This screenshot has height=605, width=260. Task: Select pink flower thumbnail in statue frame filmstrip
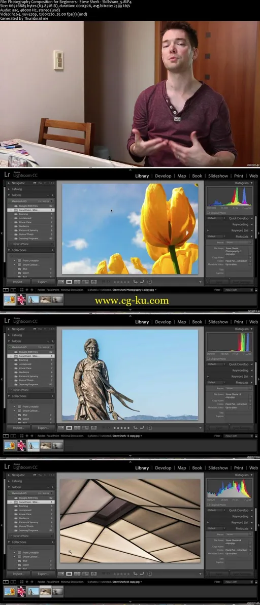(x=22, y=446)
